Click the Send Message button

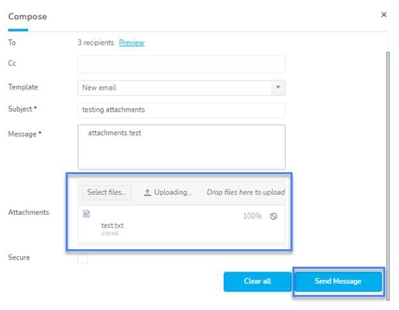point(338,281)
